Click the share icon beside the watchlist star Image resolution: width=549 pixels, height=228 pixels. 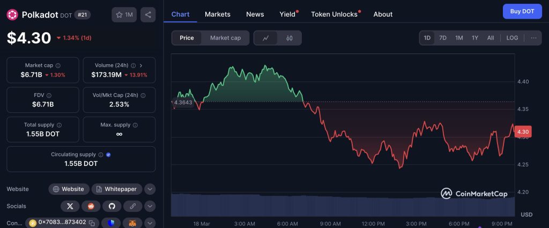tap(148, 15)
